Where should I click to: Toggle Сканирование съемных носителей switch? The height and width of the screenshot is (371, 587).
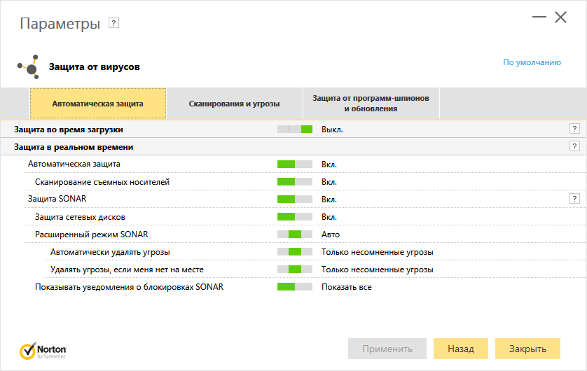294,182
